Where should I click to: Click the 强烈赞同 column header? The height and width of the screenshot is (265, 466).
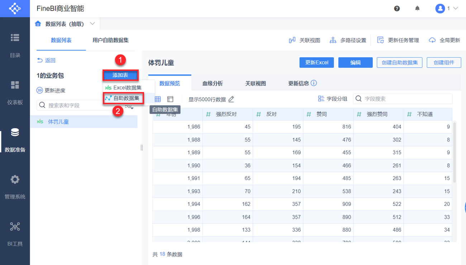[x=379, y=114]
